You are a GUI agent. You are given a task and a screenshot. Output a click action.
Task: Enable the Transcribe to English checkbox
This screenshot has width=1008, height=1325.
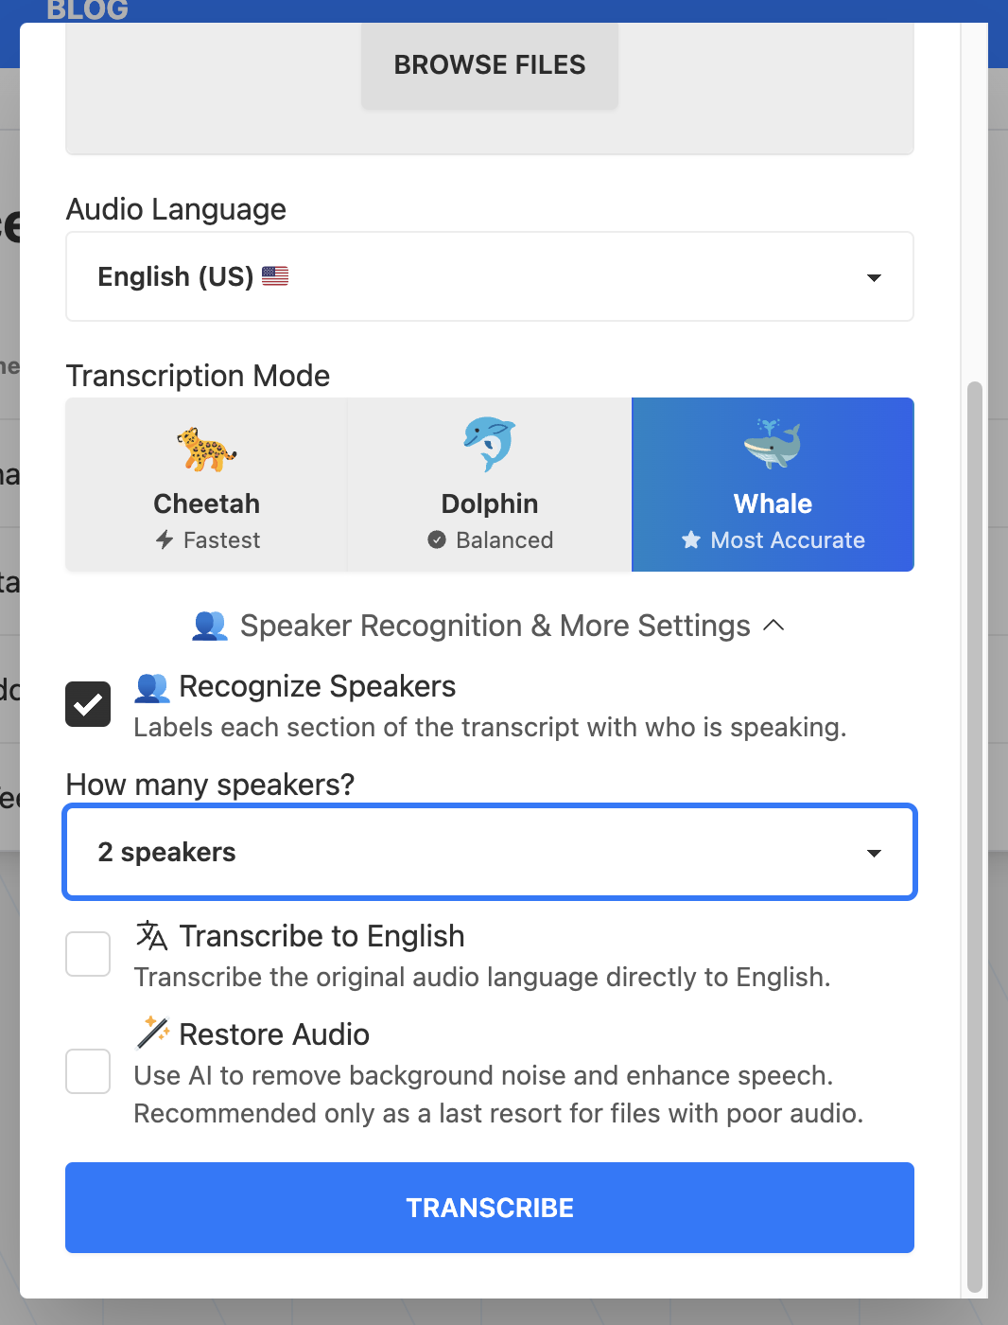point(88,954)
